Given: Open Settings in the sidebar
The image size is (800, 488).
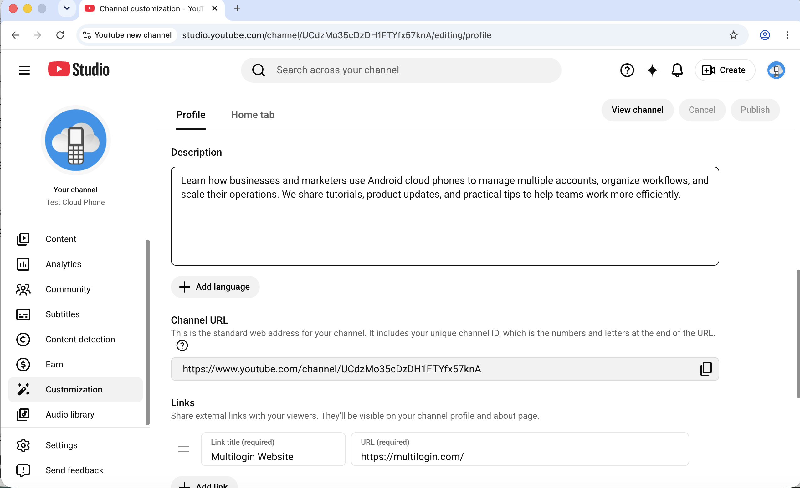Looking at the screenshot, I should [x=75, y=445].
